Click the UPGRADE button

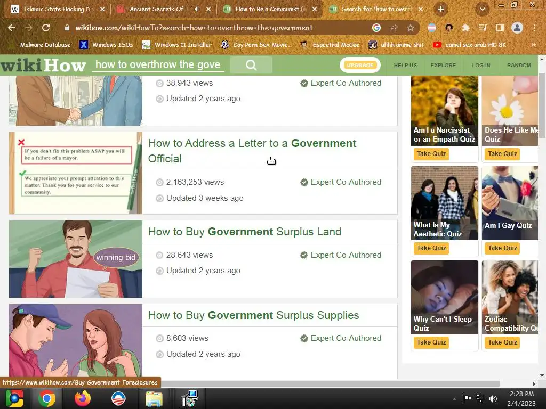pyautogui.click(x=360, y=65)
